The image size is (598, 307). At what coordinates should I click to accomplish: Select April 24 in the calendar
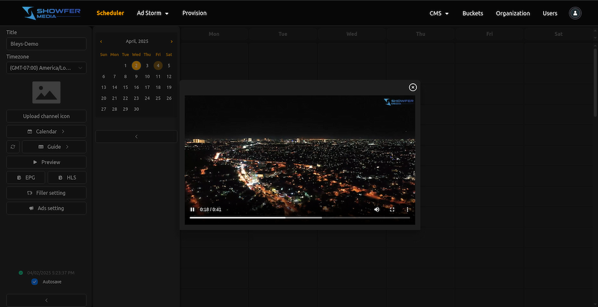[147, 98]
